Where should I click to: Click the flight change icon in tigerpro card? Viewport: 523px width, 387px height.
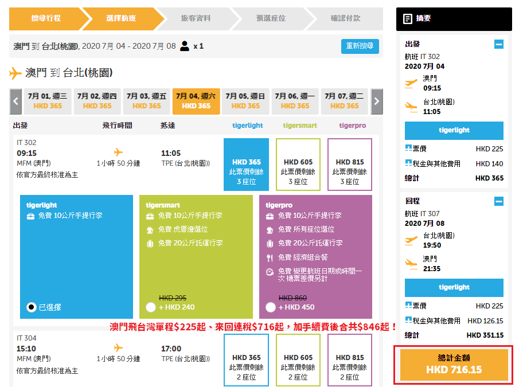[x=270, y=272]
